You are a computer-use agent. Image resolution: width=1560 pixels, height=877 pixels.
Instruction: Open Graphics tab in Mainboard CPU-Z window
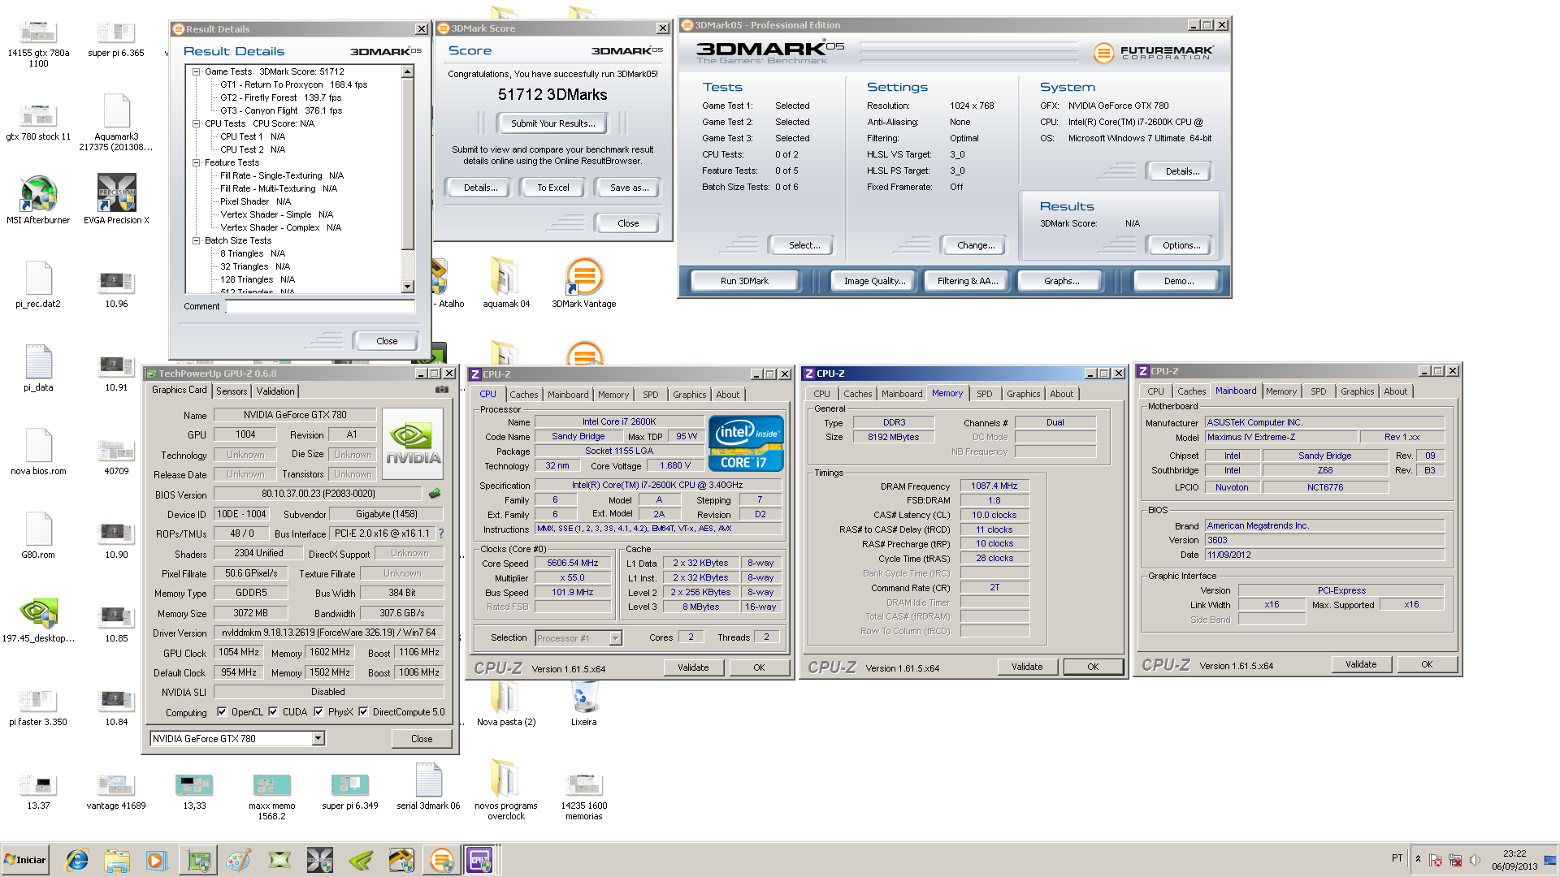1358,391
